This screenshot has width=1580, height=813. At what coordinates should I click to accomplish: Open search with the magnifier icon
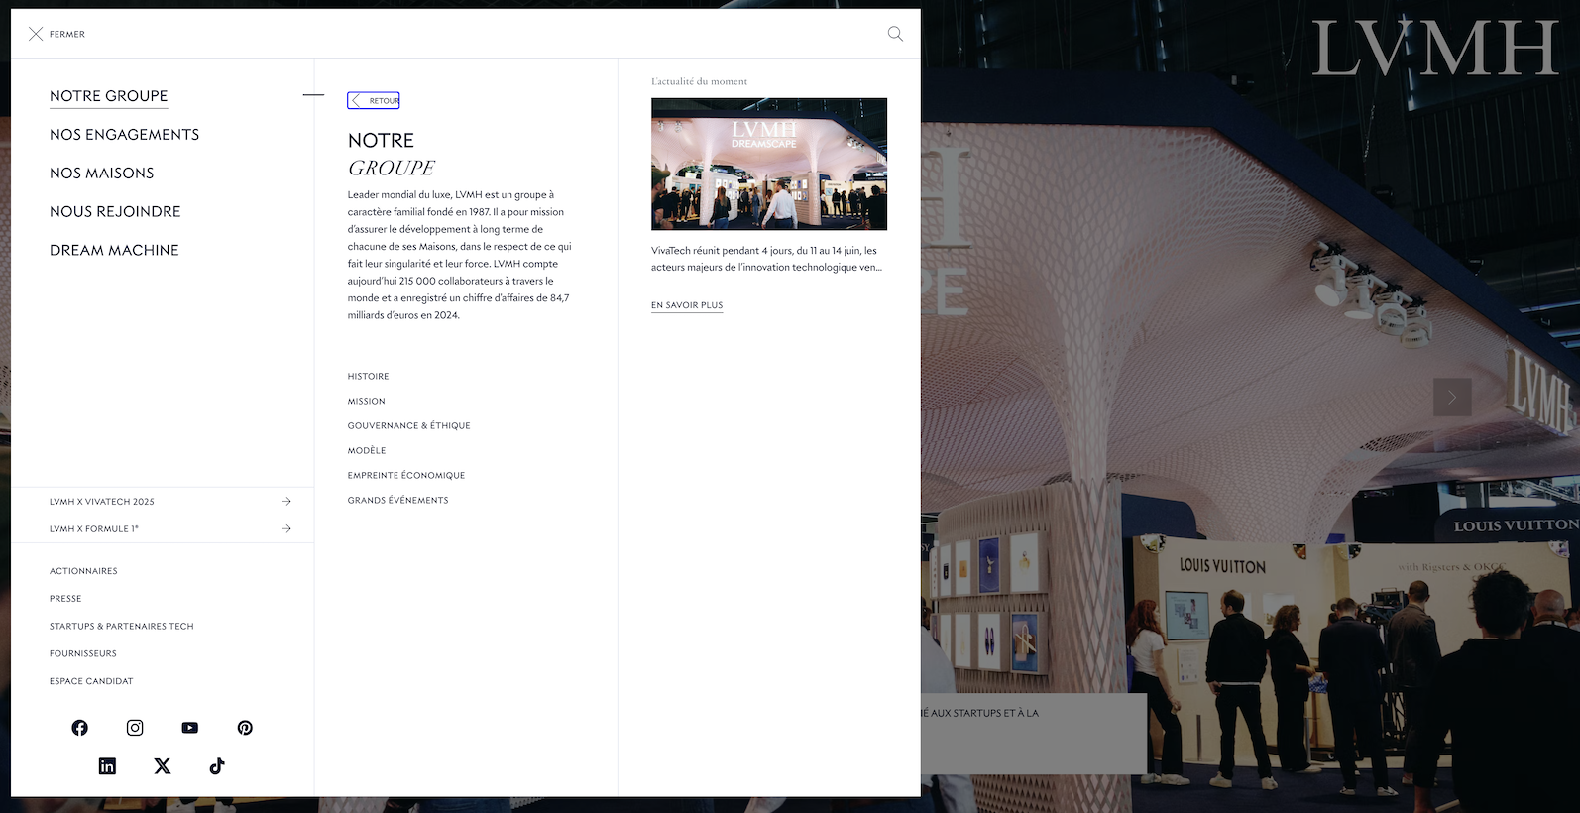(895, 34)
